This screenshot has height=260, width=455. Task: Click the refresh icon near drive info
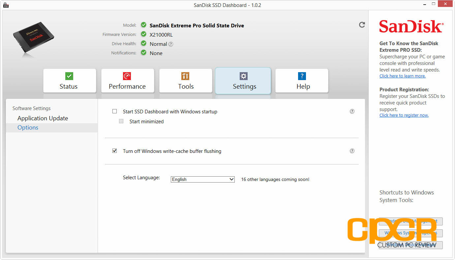(x=362, y=25)
